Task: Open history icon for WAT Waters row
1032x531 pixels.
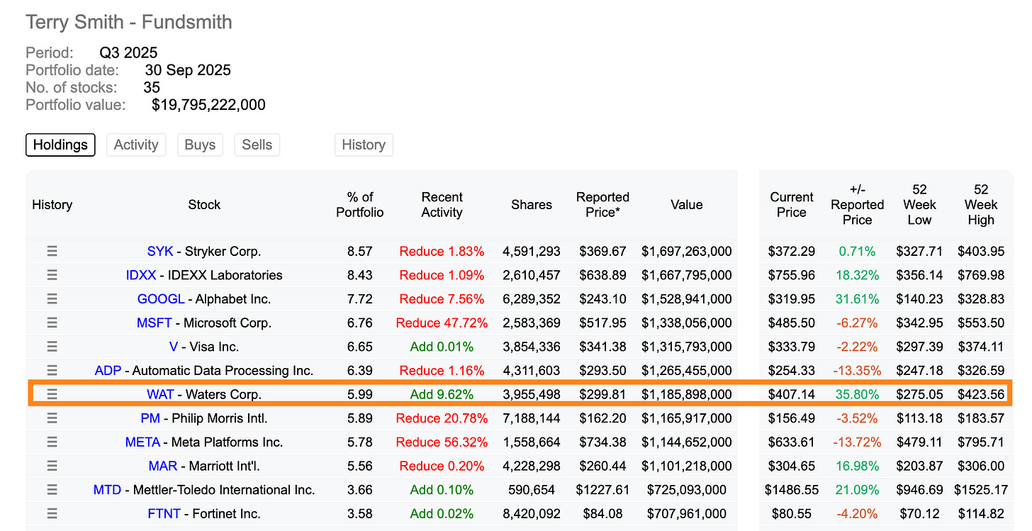Action: point(52,394)
